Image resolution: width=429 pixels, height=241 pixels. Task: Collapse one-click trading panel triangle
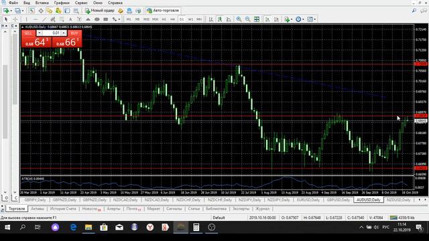tap(23, 27)
